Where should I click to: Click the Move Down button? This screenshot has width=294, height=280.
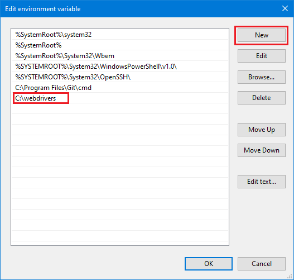click(x=262, y=150)
